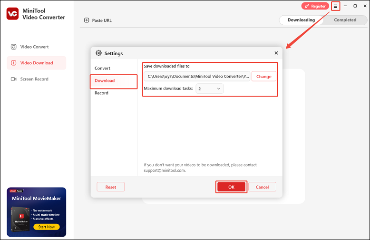Click the MiniTool Video Converter logo icon

click(x=12, y=14)
